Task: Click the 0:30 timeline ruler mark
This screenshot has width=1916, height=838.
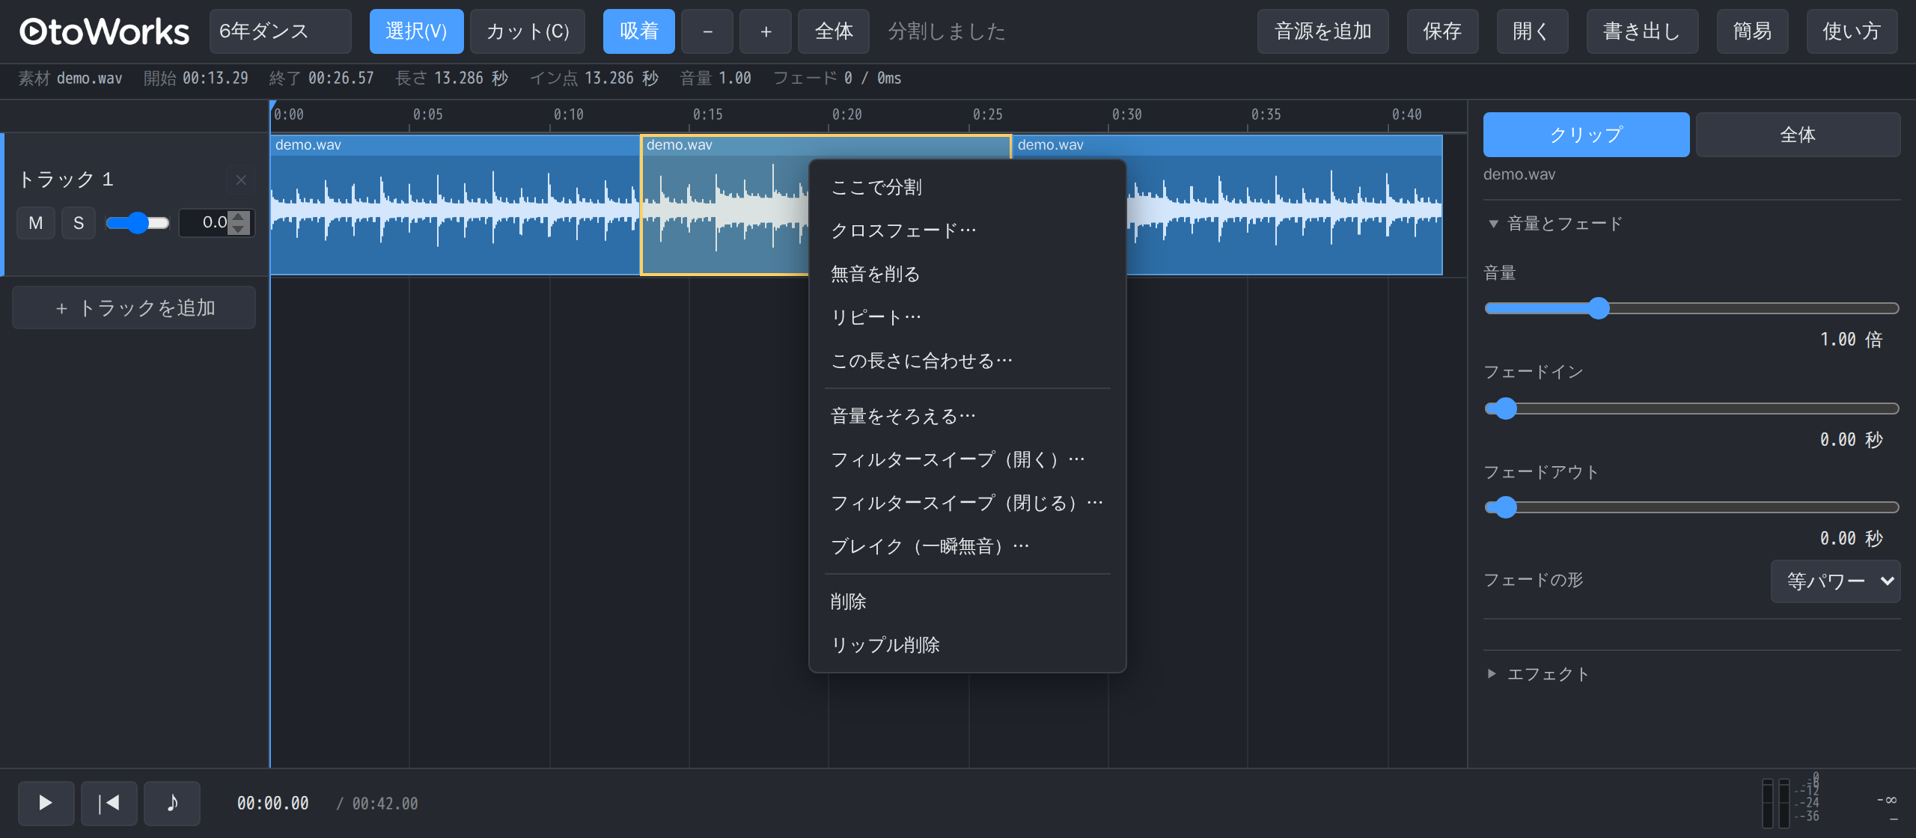Action: [x=1126, y=114]
